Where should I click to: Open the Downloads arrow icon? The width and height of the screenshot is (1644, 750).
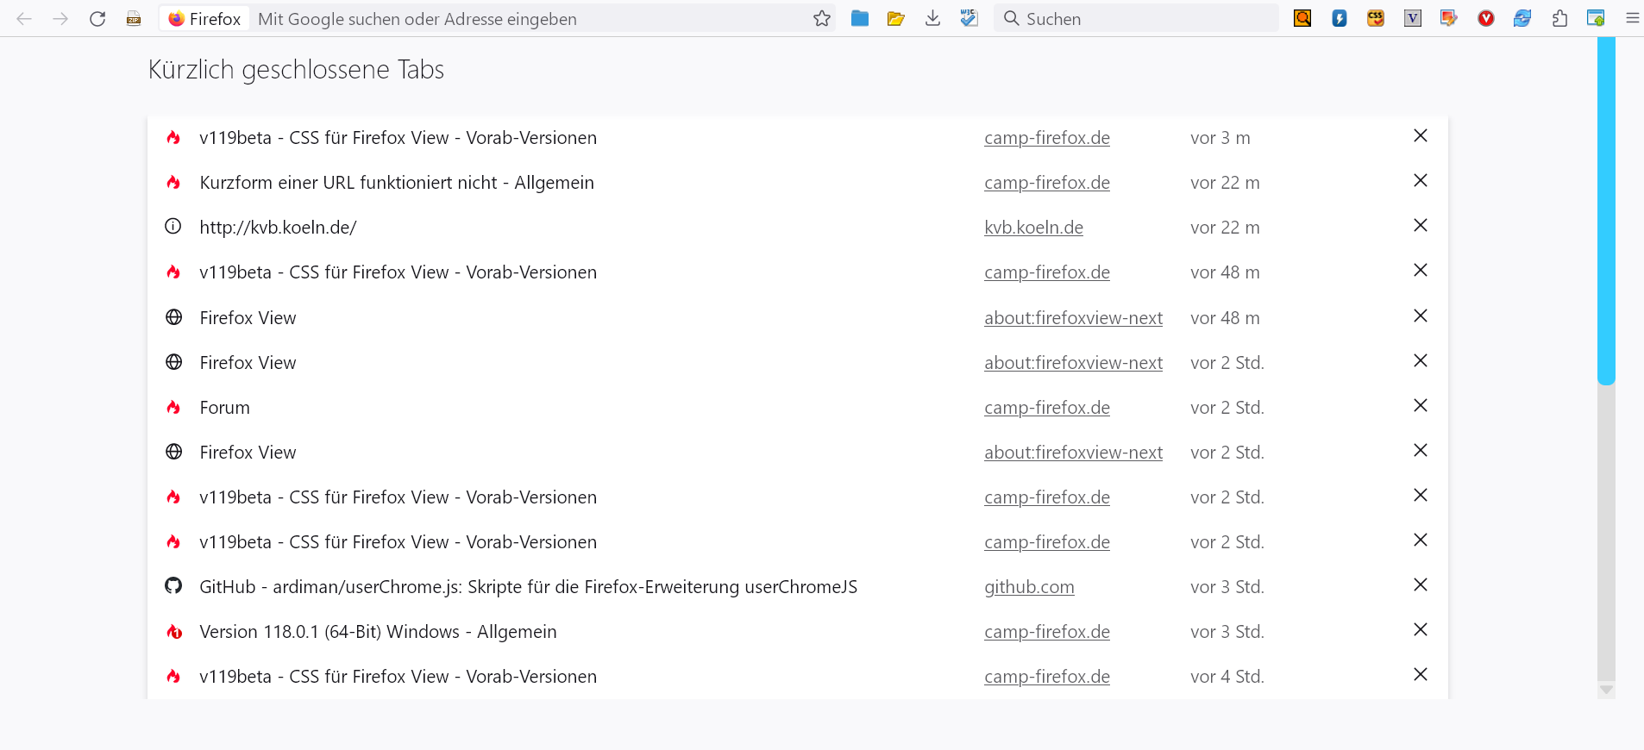coord(932,19)
